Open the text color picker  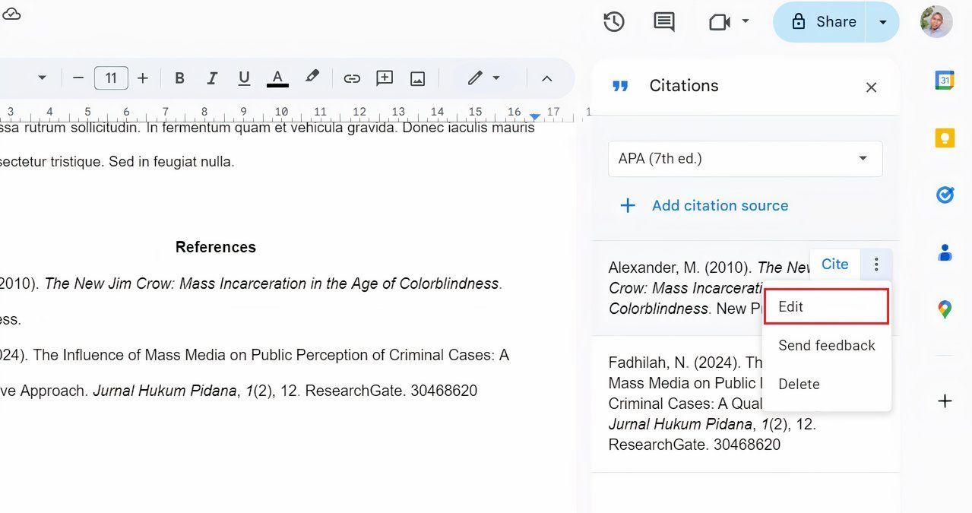[277, 78]
